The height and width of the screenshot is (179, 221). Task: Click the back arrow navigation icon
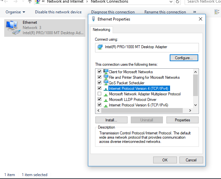click(x=6, y=2)
